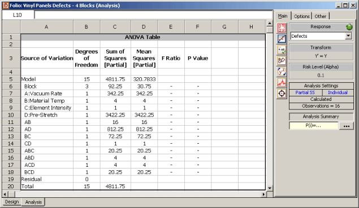Click the vertical scrollbar down arrow
359x208 pixels.
(x=270, y=188)
